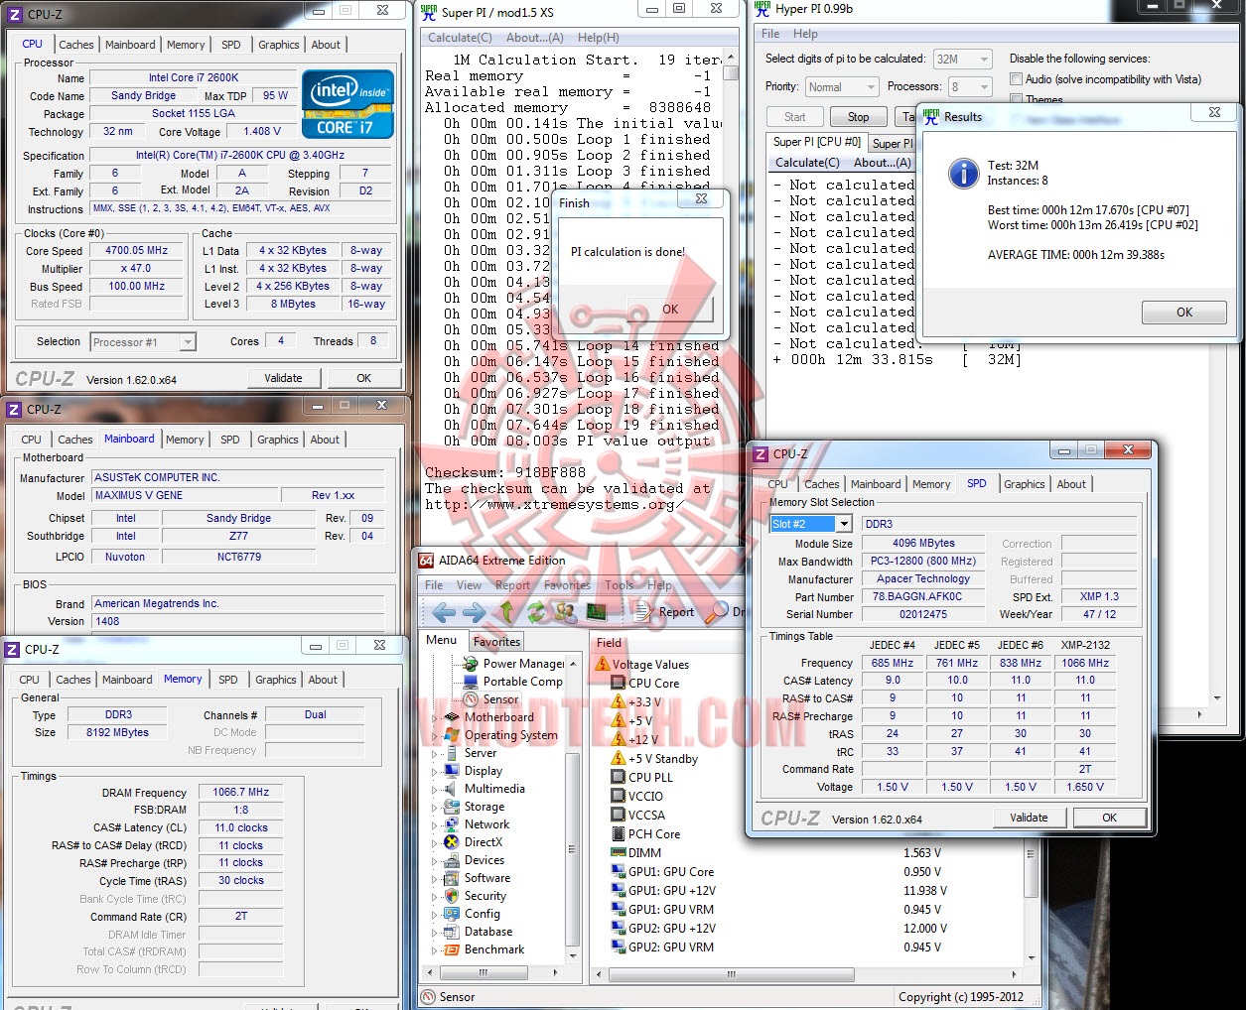Click DRAM Frequency 1066.7 MHz value
The width and height of the screenshot is (1246, 1010).
pos(241,793)
